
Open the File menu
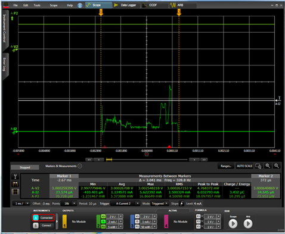[16, 5]
